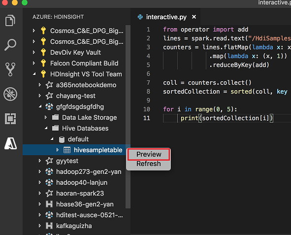Click the sidebar tree vertical scrollbar

[128, 117]
